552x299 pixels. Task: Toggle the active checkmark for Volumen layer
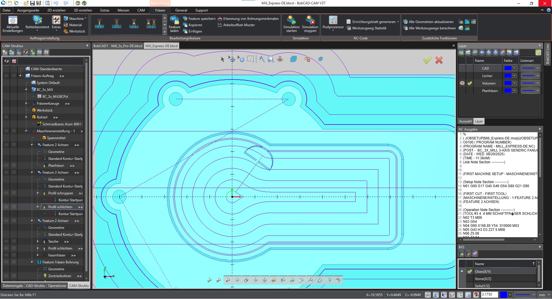tap(470, 83)
